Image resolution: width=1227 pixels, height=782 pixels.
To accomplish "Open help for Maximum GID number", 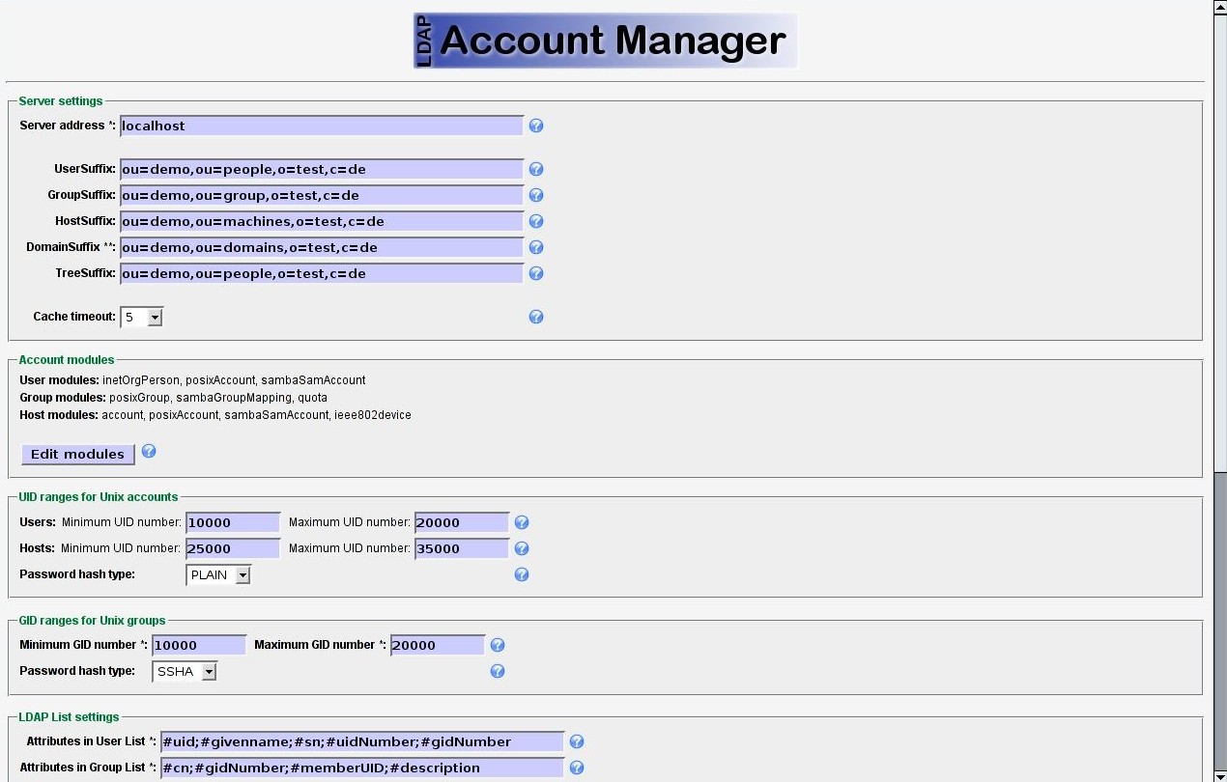I will pos(498,645).
